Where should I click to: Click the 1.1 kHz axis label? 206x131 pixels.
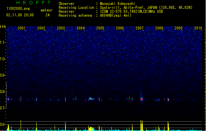(3, 43)
